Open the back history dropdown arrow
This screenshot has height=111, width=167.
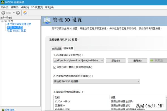[14, 13]
